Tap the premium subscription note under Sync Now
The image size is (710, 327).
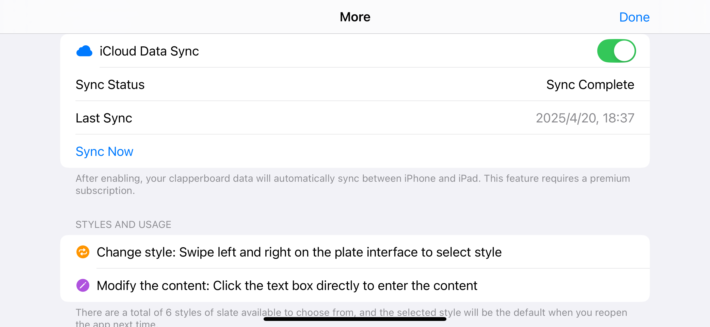[x=353, y=184]
